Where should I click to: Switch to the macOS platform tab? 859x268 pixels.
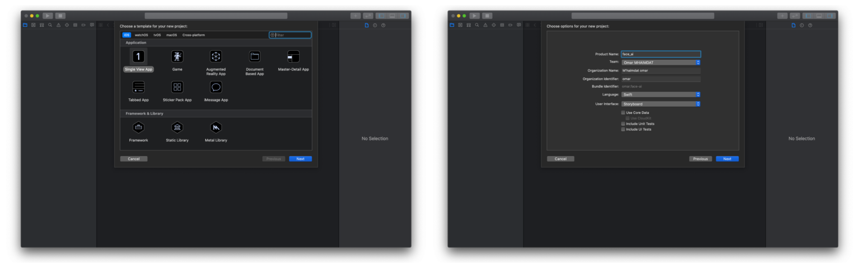pyautogui.click(x=171, y=35)
